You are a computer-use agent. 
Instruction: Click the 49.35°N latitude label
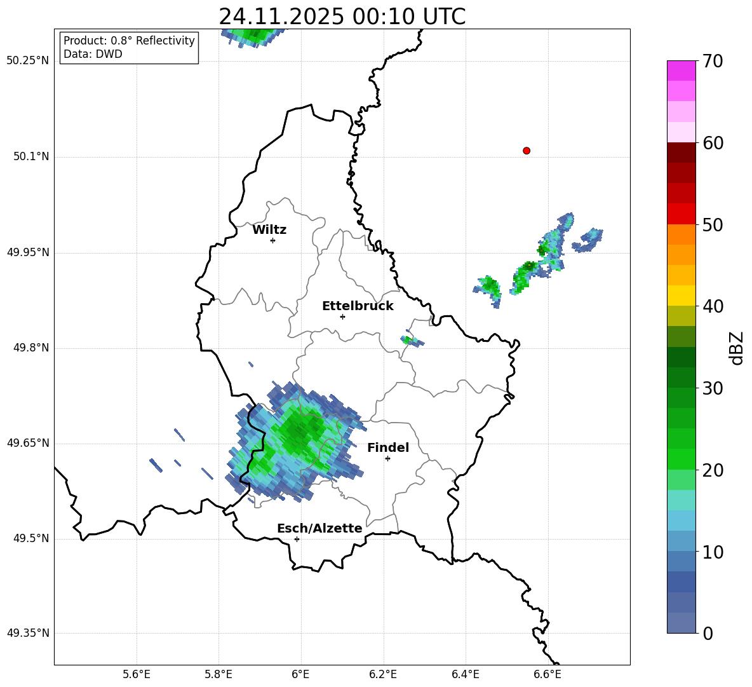coord(28,633)
